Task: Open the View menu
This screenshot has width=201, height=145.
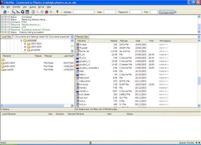Action: point(25,7)
